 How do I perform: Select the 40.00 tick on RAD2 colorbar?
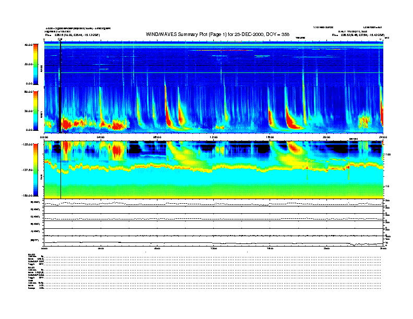28,45
